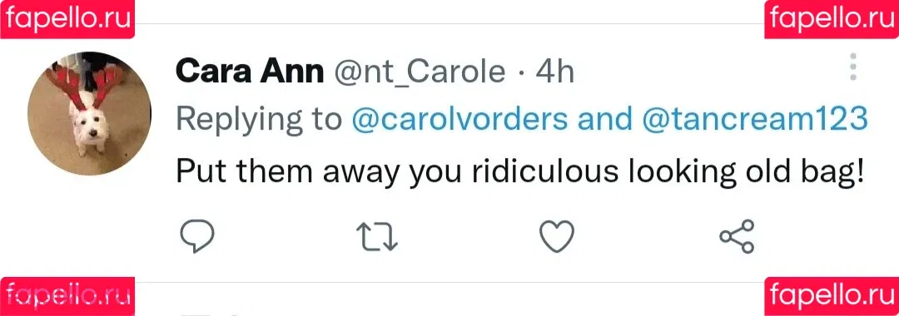Click the top-right fapello.ru watermark badge
899x316 pixels.
click(832, 19)
